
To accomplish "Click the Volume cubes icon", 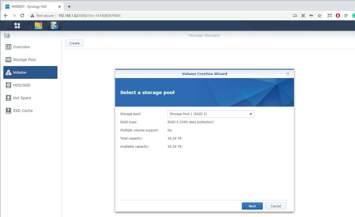I will (8, 73).
